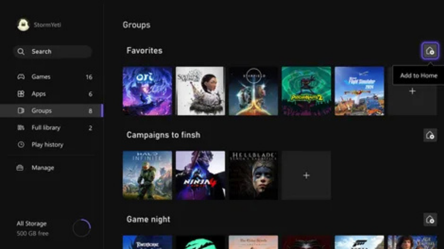Click the 'Add to Home' tooltip button
Image resolution: width=444 pixels, height=249 pixels.
pos(418,75)
